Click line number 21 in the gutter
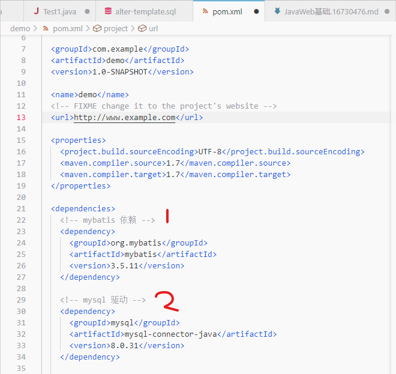Image resolution: width=396 pixels, height=374 pixels. click(21, 209)
